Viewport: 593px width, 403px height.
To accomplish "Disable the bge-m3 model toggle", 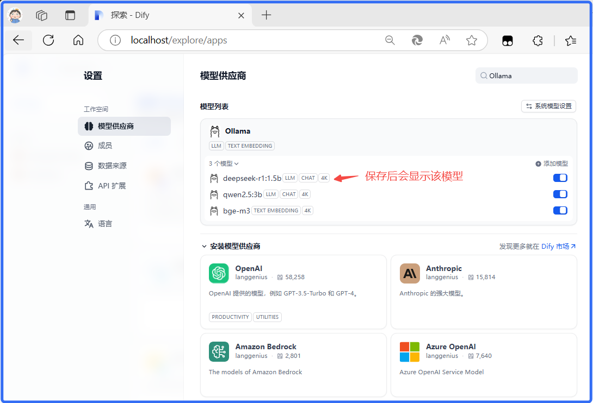I will coord(560,210).
